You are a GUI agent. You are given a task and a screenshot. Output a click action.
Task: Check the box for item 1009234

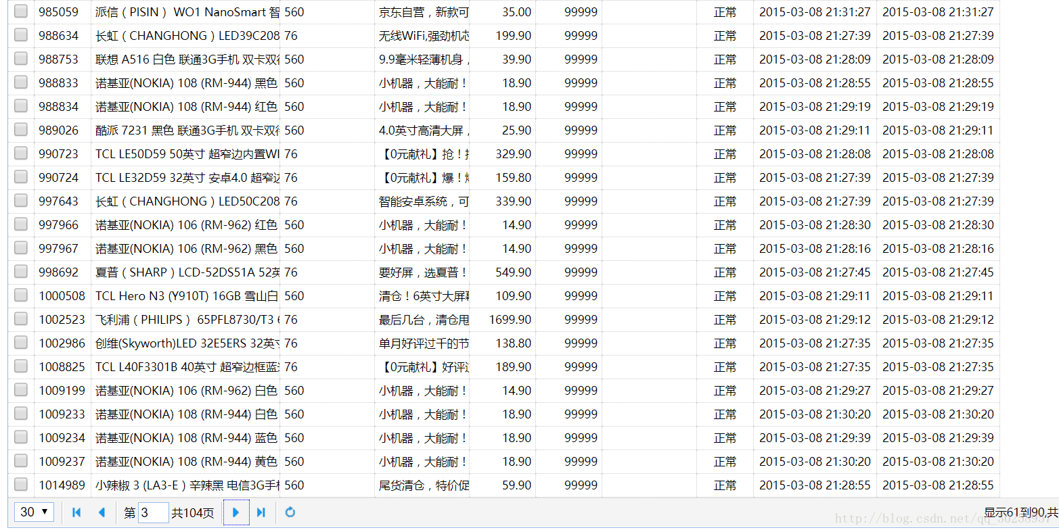click(x=21, y=437)
